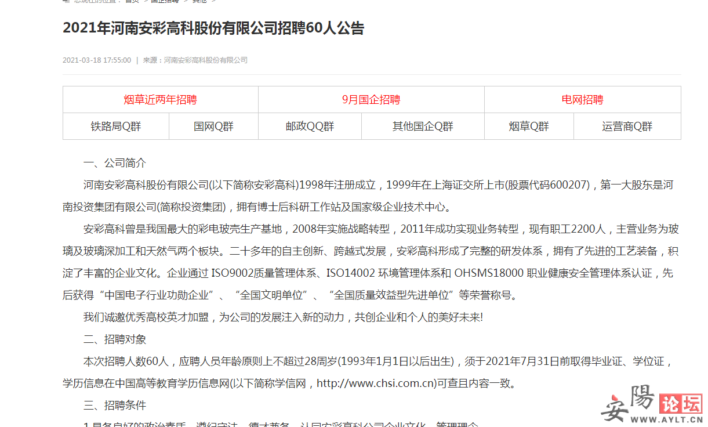
Task: Follow the 电网招聘 link
Action: tap(582, 100)
